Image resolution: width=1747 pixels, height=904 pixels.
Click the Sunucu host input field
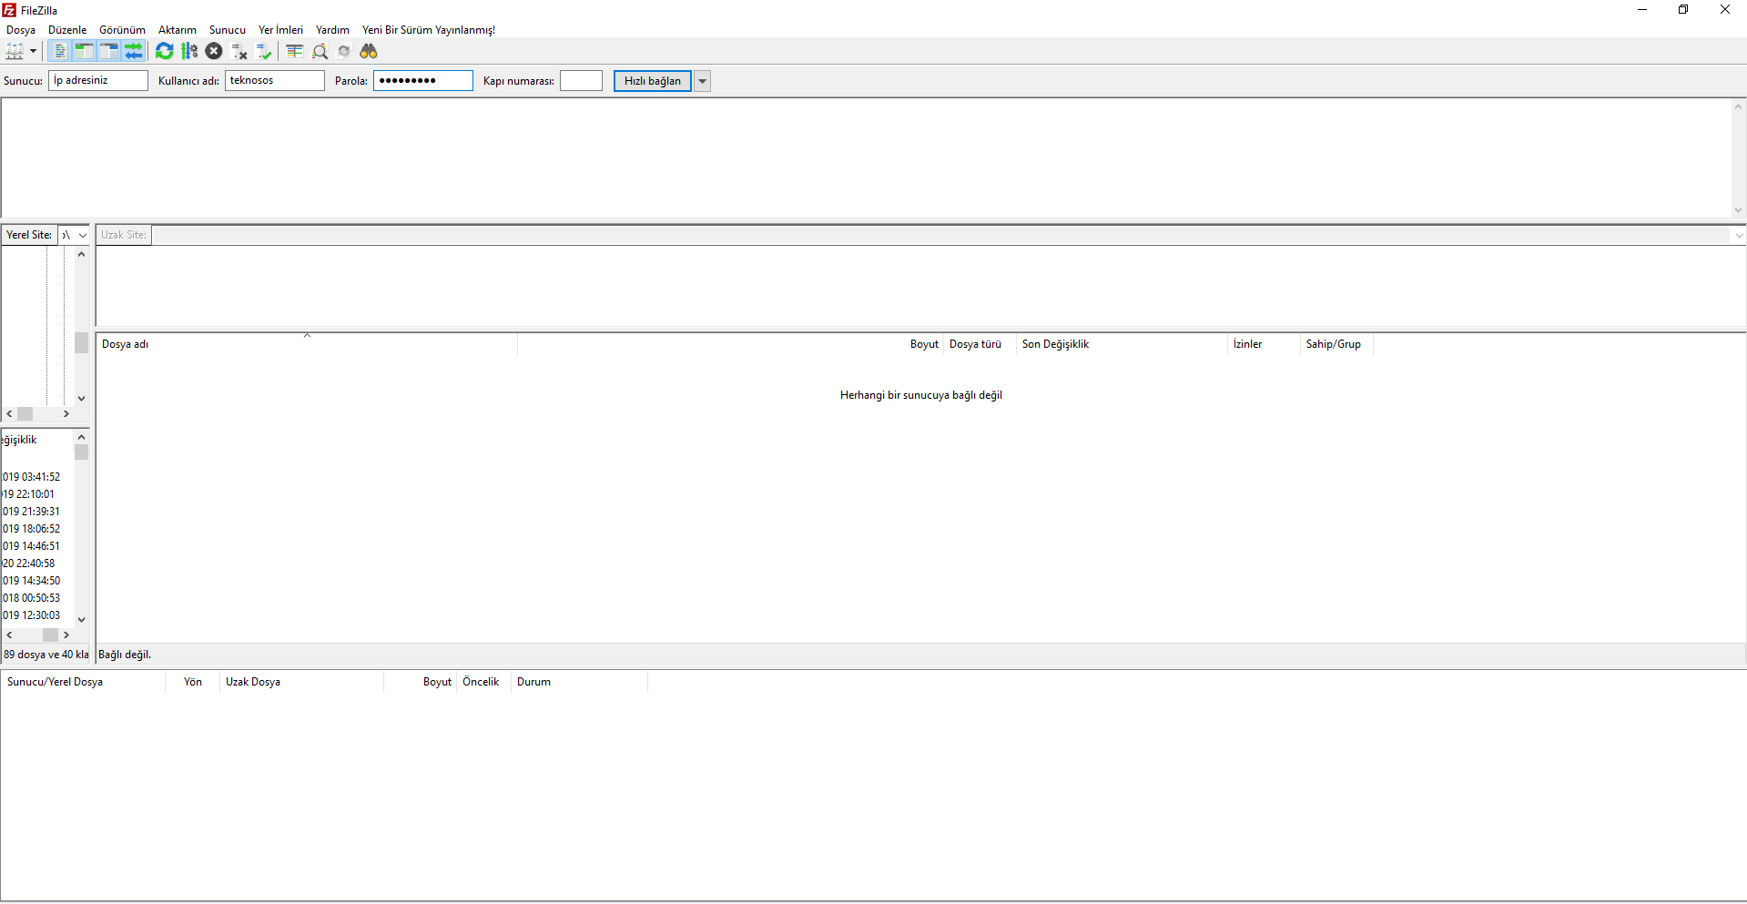pyautogui.click(x=98, y=80)
